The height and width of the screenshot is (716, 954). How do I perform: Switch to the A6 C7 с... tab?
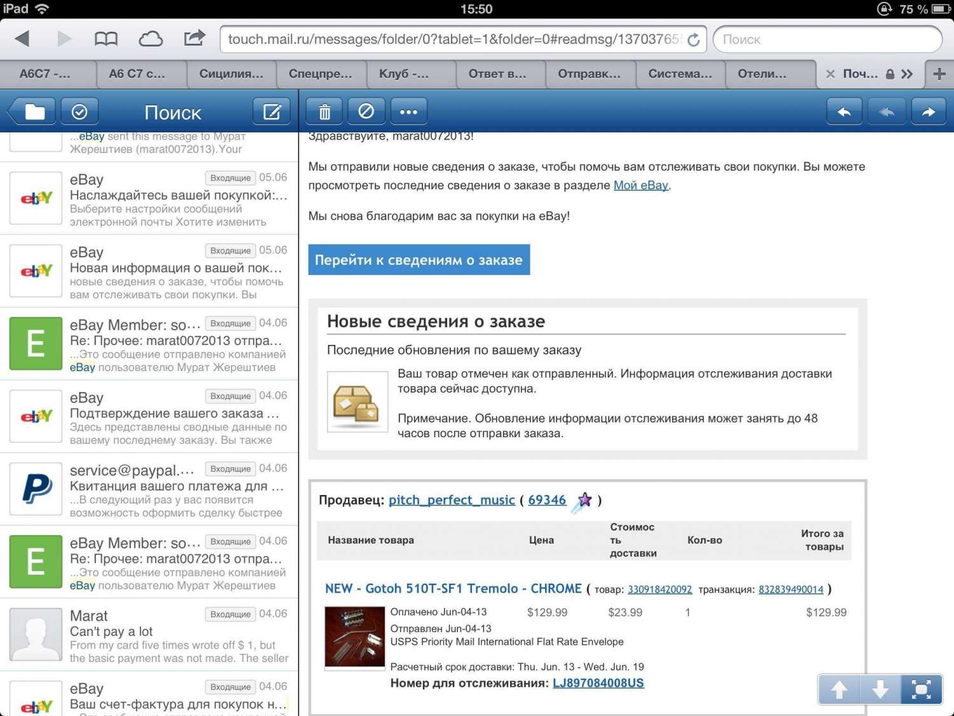(x=141, y=74)
